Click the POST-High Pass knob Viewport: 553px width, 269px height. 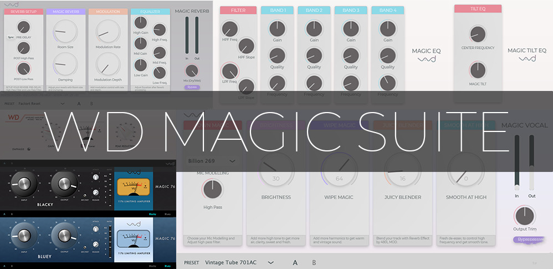[24, 48]
